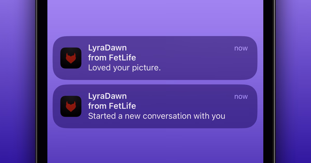Tap 'from FetLife' in the bottom notification

(112, 106)
